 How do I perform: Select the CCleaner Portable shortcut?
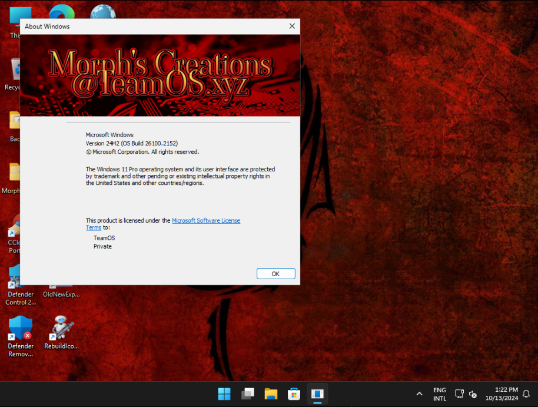[14, 234]
